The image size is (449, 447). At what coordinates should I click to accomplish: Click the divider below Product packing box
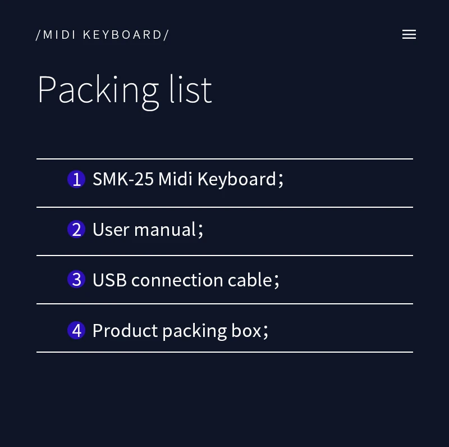click(x=224, y=352)
